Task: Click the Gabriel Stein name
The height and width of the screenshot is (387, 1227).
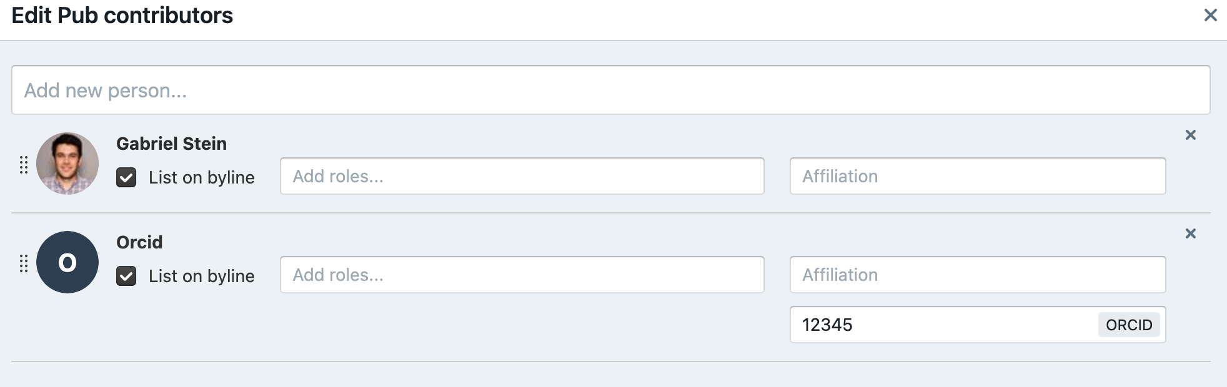Action: point(171,144)
